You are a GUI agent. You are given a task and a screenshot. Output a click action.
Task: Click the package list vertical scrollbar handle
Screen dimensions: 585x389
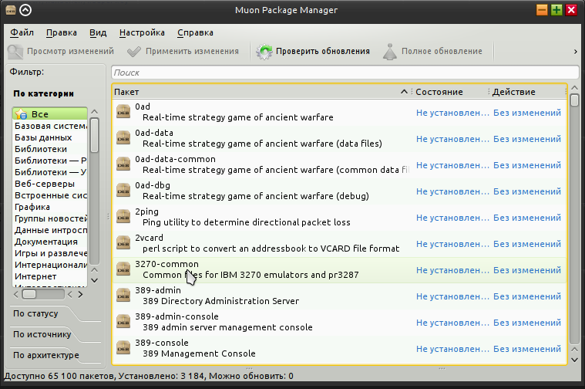(x=574, y=100)
